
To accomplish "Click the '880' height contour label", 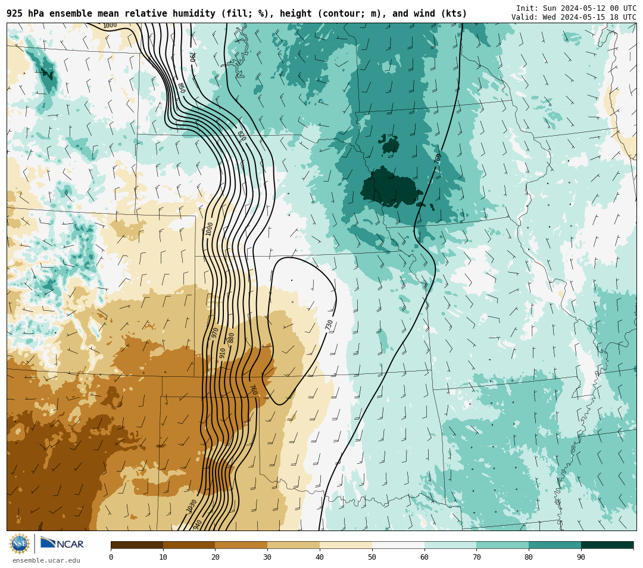I will coord(231,338).
